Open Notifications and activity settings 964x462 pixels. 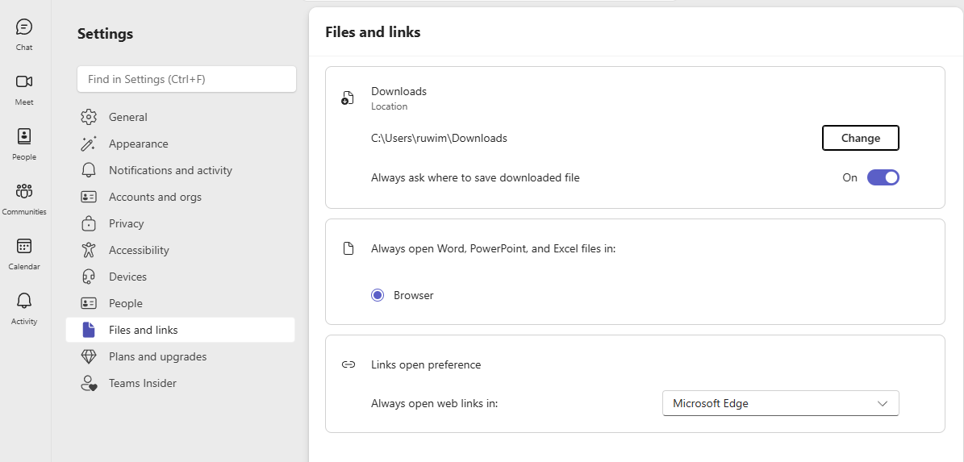click(x=170, y=170)
